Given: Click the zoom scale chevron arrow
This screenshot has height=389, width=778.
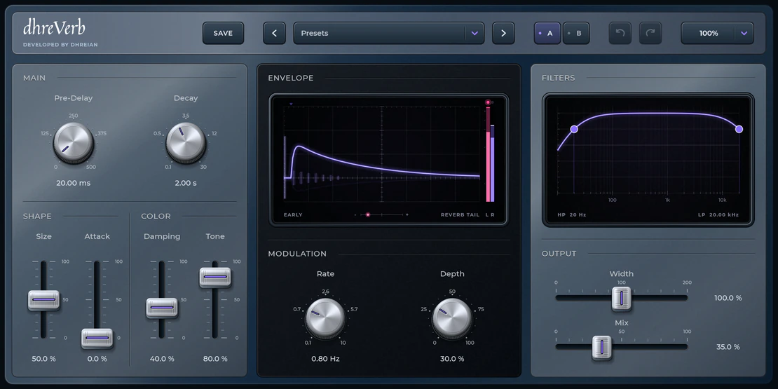Looking at the screenshot, I should click(x=744, y=33).
